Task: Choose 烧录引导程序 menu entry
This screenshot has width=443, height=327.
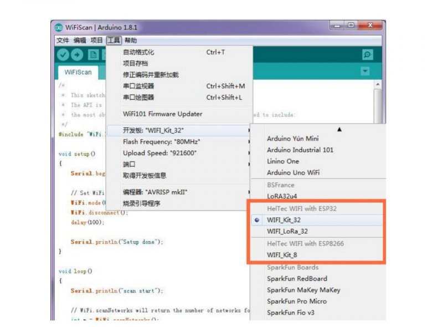Action: 179,203
